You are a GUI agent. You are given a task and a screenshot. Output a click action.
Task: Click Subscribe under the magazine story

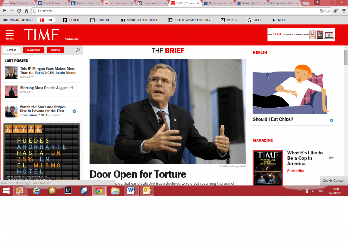(295, 171)
